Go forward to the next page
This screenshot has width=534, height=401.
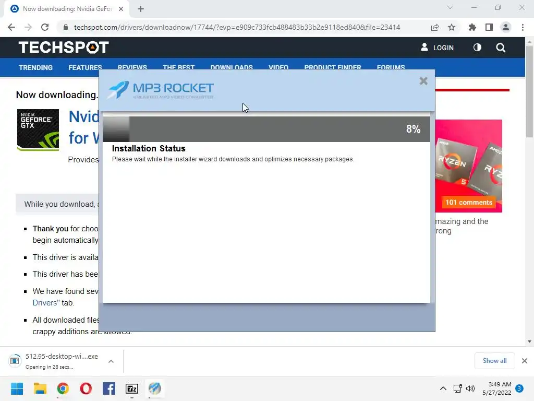coord(28,27)
